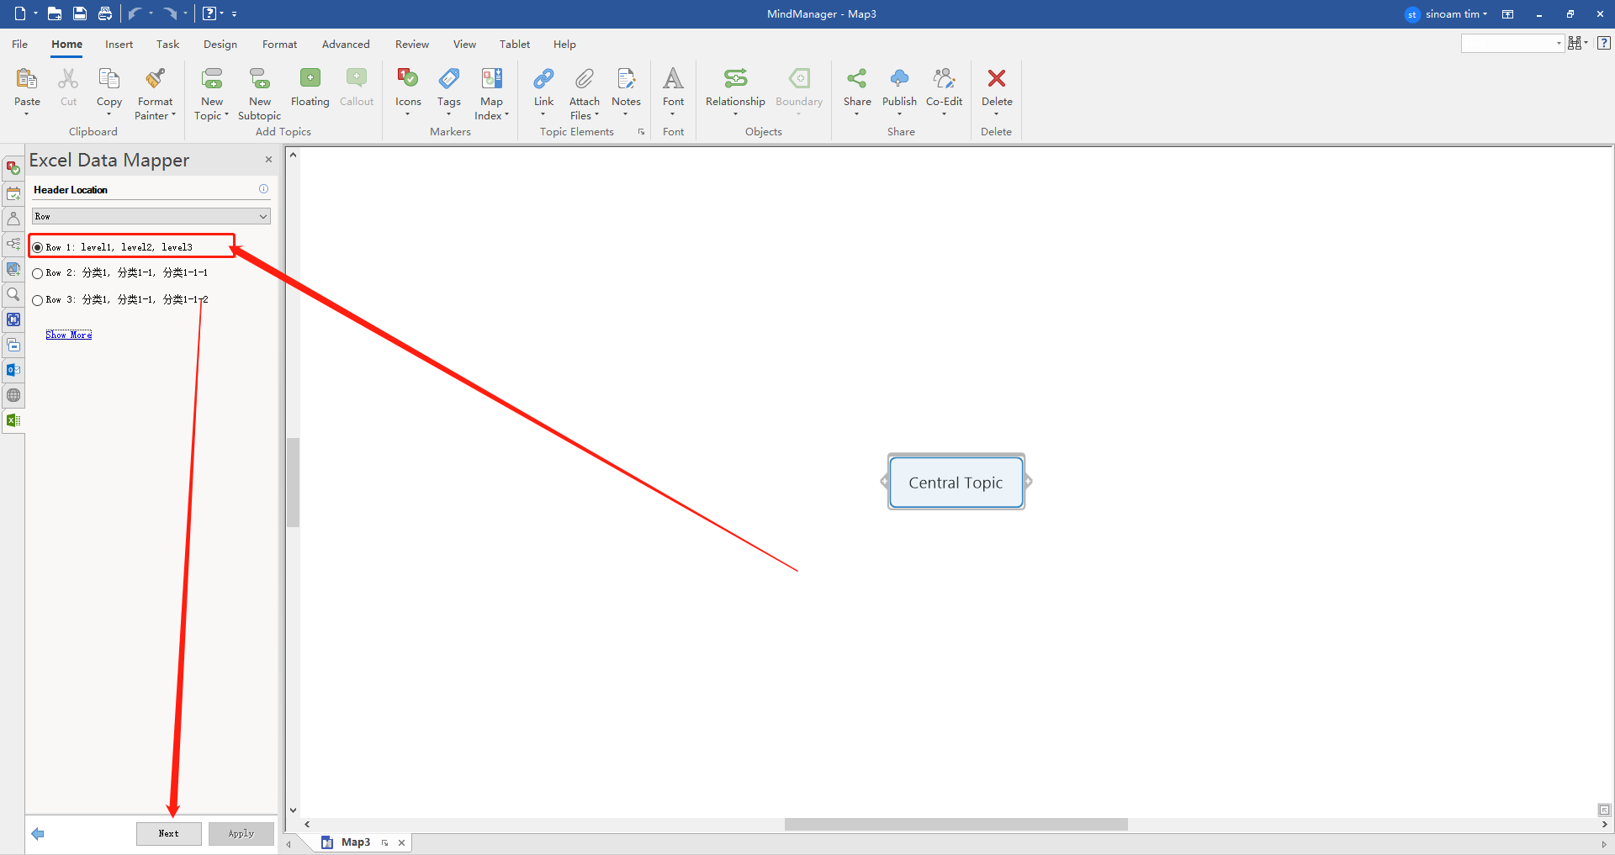This screenshot has height=855, width=1615.
Task: Open the File menu
Action: (x=20, y=44)
